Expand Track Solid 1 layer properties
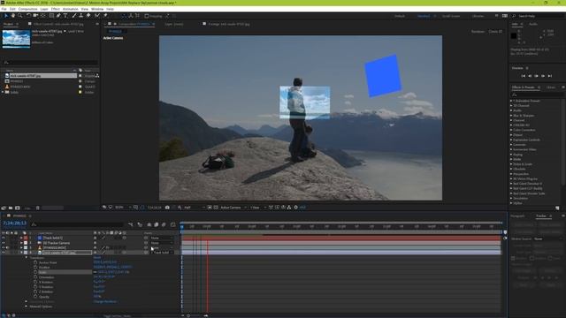 point(21,238)
